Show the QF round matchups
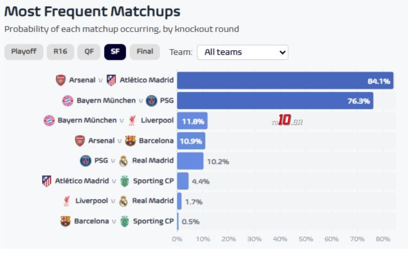Image resolution: width=408 pixels, height=268 pixels. pos(89,52)
